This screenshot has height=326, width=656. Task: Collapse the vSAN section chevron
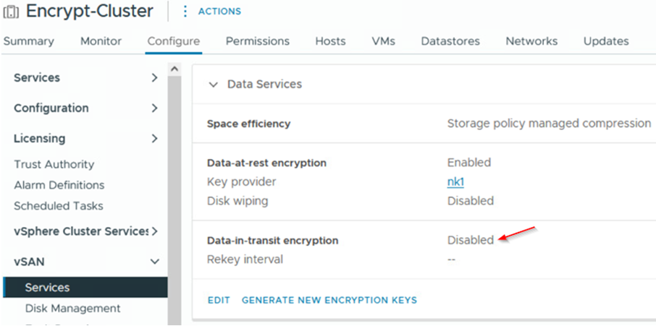coord(155,262)
